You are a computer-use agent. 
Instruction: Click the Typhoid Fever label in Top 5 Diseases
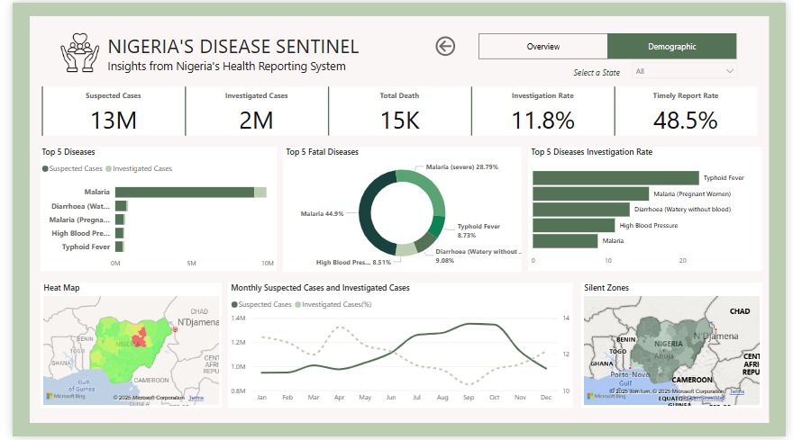click(86, 247)
